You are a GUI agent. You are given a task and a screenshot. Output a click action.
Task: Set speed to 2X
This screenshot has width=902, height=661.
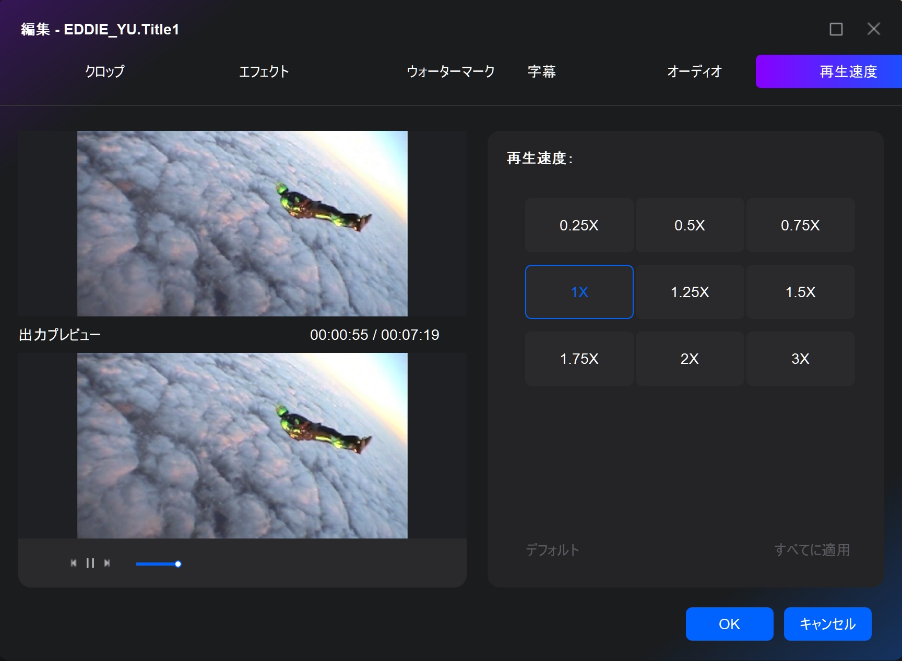[690, 359]
